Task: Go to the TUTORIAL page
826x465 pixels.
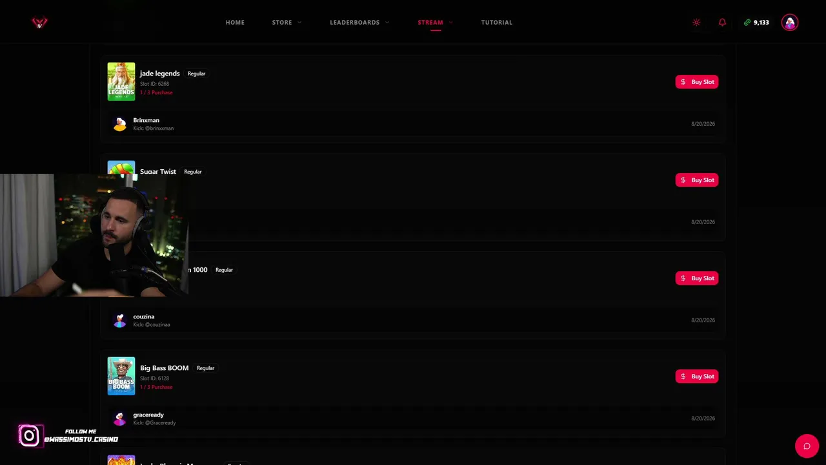Action: pos(497,23)
